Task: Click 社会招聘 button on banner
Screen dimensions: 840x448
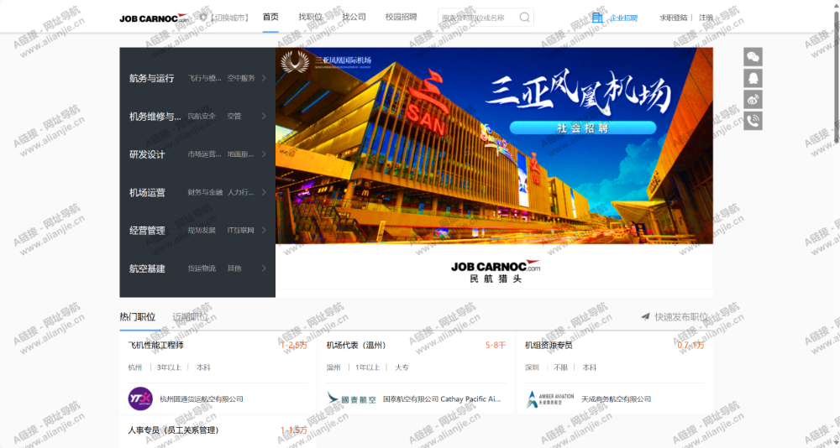Action: [x=583, y=128]
